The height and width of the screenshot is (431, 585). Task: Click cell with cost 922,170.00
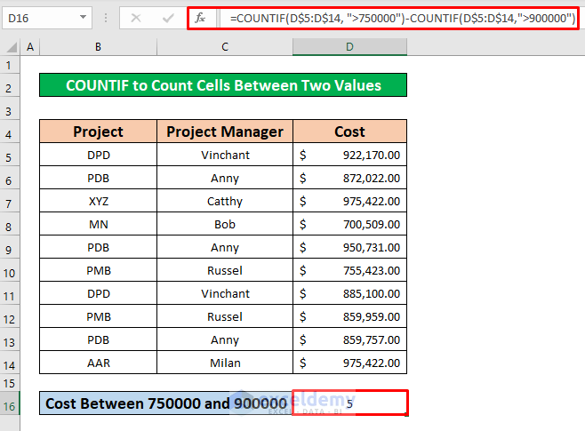349,155
